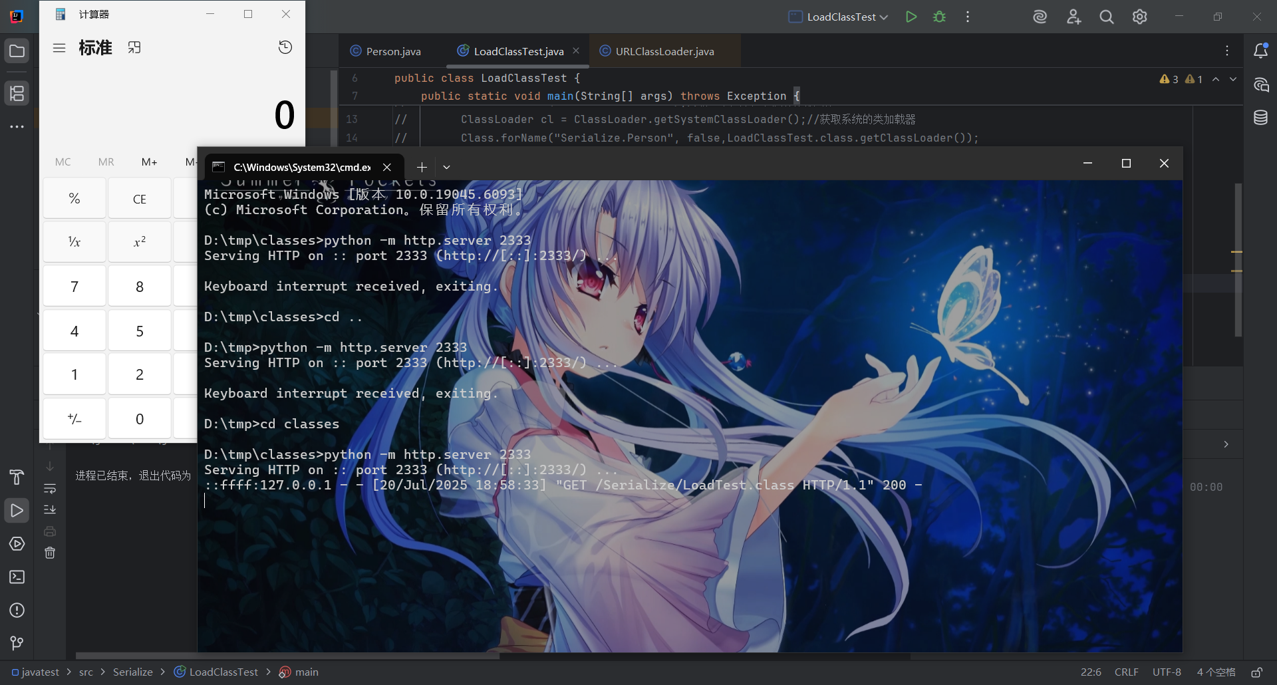Open the Services tool window icon
Viewport: 1277px width, 685px height.
point(17,544)
